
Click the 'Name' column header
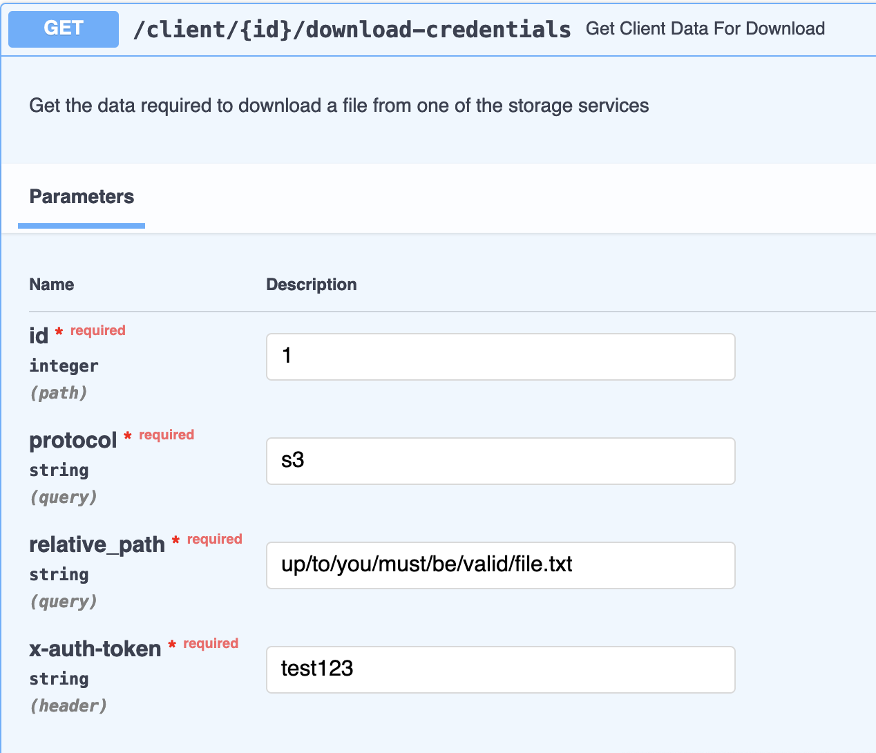coord(52,285)
